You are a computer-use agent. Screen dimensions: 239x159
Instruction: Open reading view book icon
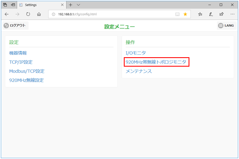(177, 14)
